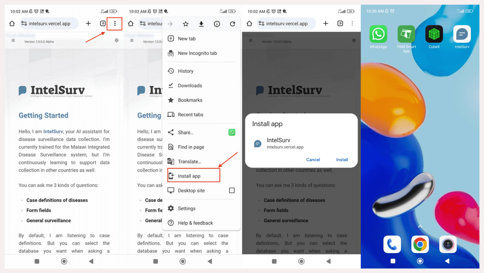Screen dimensions: 484x273
Task: Open Chrome in home screen dock
Action: 420,244
